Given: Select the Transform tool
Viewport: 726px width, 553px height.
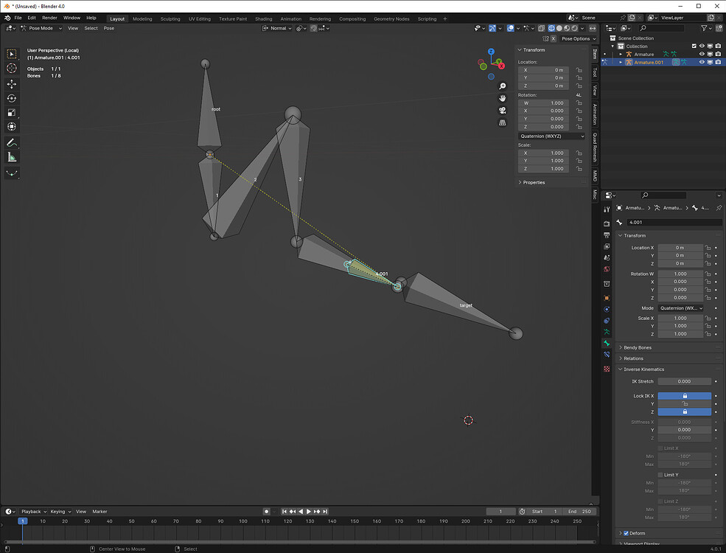Looking at the screenshot, I should tap(12, 126).
